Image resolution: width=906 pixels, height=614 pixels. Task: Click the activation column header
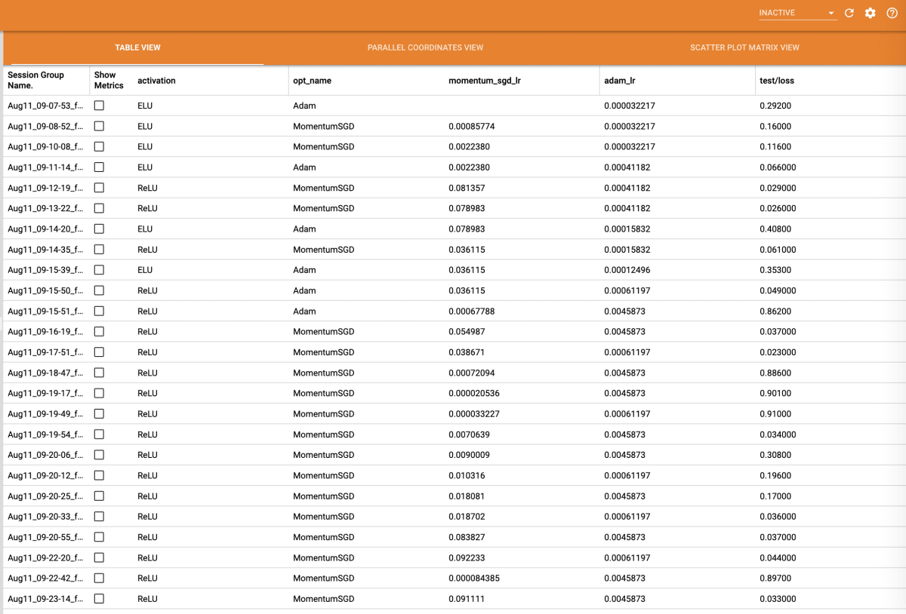click(x=156, y=81)
